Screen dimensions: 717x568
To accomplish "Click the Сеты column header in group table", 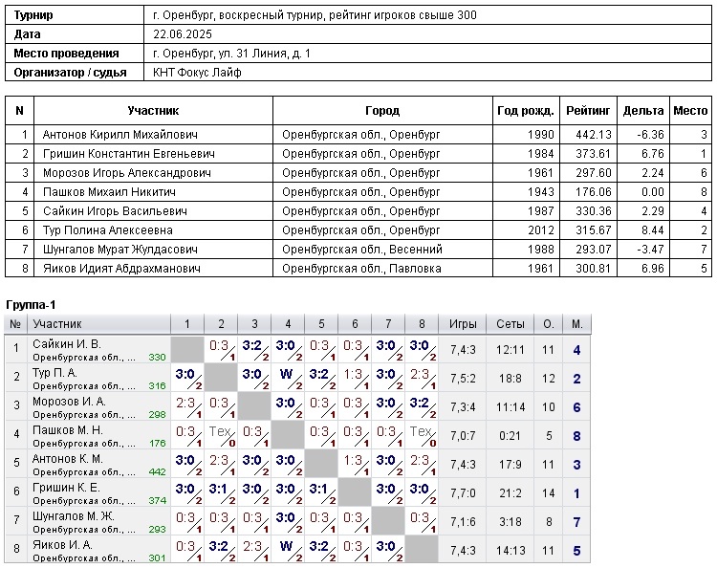I will pos(511,324).
